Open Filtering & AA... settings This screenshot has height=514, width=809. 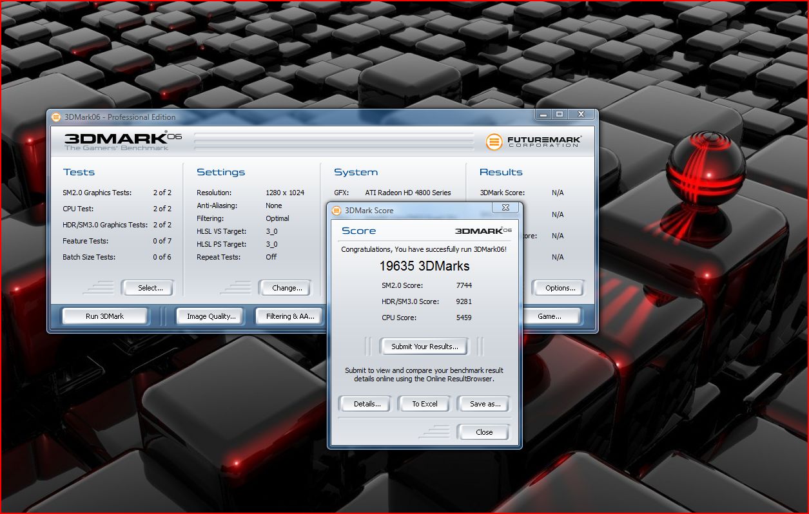(290, 316)
